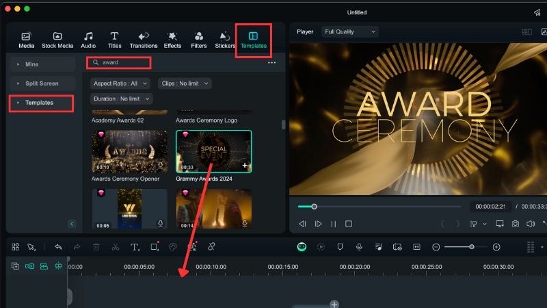This screenshot has width=547, height=308.
Task: Select the Templates tab in top toolbar
Action: coord(254,40)
